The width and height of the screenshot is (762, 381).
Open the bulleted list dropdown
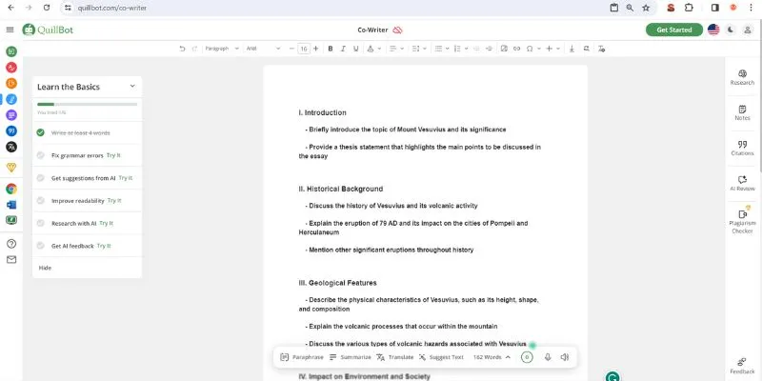(x=441, y=49)
